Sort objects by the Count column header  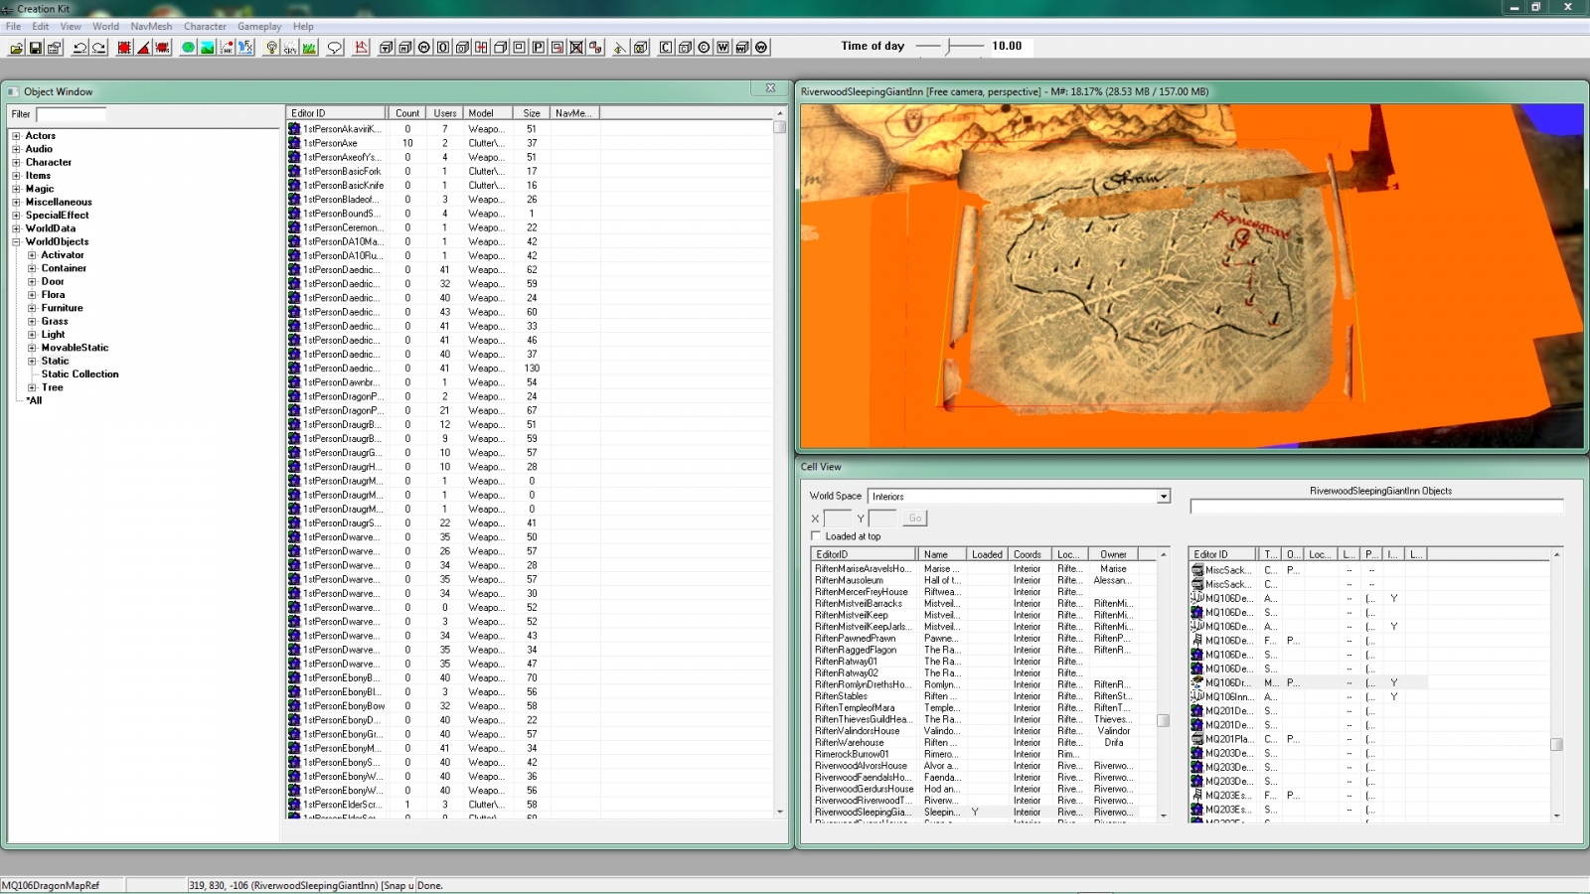click(407, 112)
